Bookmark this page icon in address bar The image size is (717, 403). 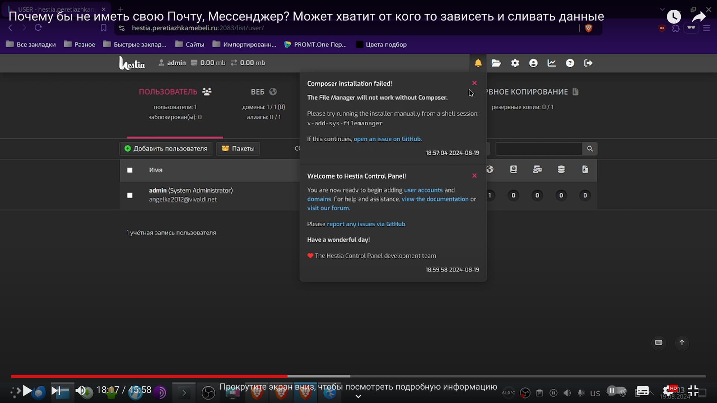(x=103, y=28)
